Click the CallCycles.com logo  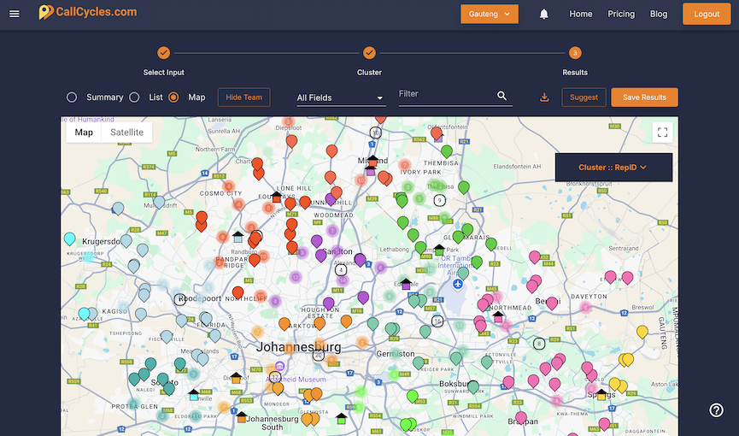88,12
